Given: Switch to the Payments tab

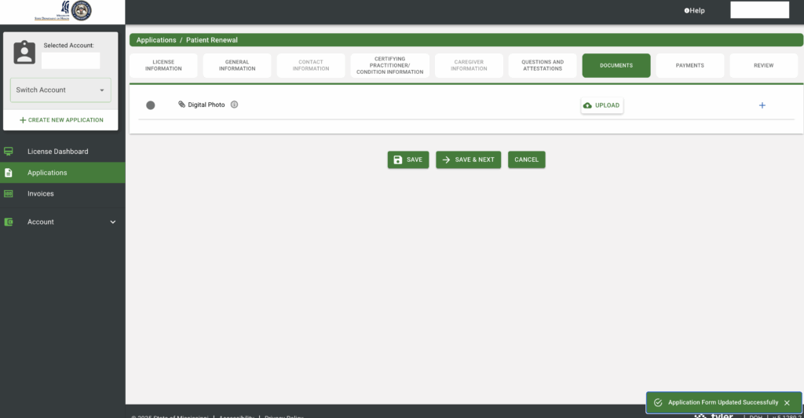Looking at the screenshot, I should (689, 66).
